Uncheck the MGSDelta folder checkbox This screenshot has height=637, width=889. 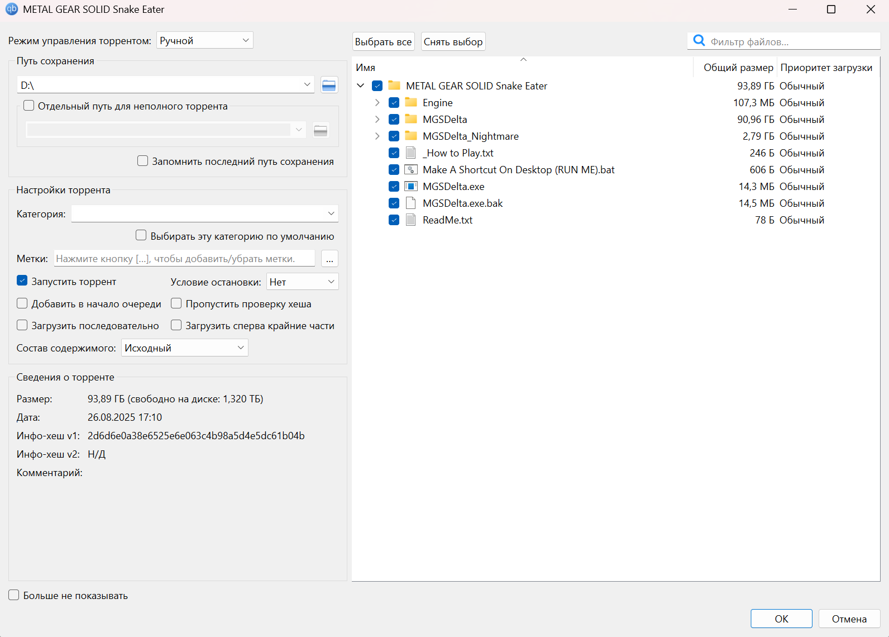tap(394, 120)
